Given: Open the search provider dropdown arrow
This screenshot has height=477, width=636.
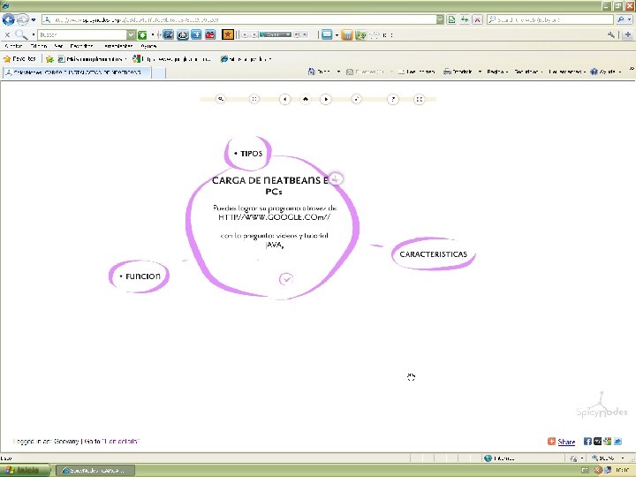Looking at the screenshot, I should [x=630, y=19].
